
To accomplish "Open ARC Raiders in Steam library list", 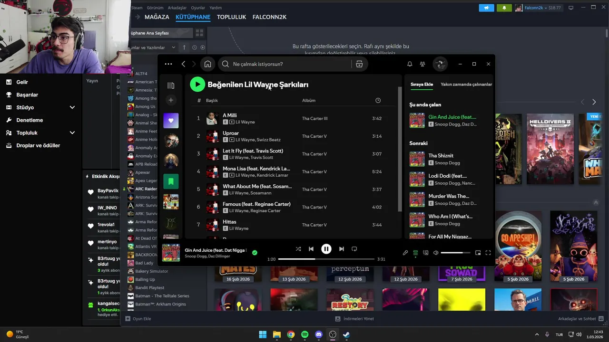I will 146,189.
